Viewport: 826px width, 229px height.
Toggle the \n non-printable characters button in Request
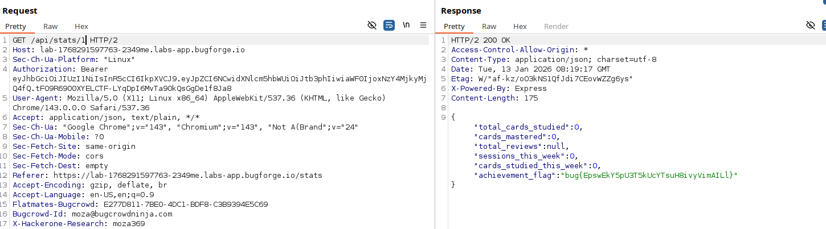[406, 26]
